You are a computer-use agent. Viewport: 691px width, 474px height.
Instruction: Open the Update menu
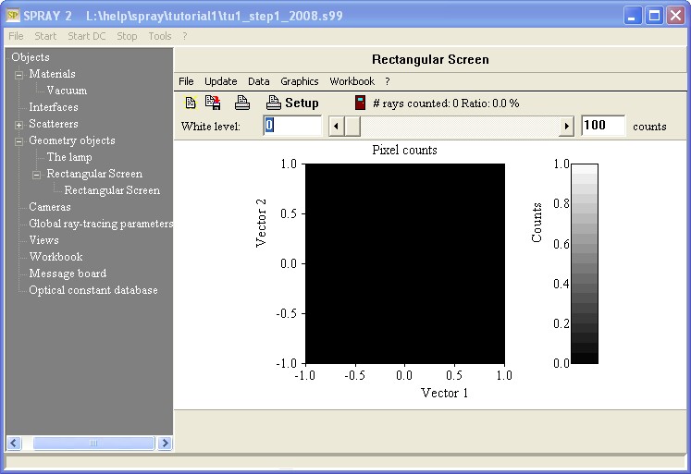tap(220, 81)
